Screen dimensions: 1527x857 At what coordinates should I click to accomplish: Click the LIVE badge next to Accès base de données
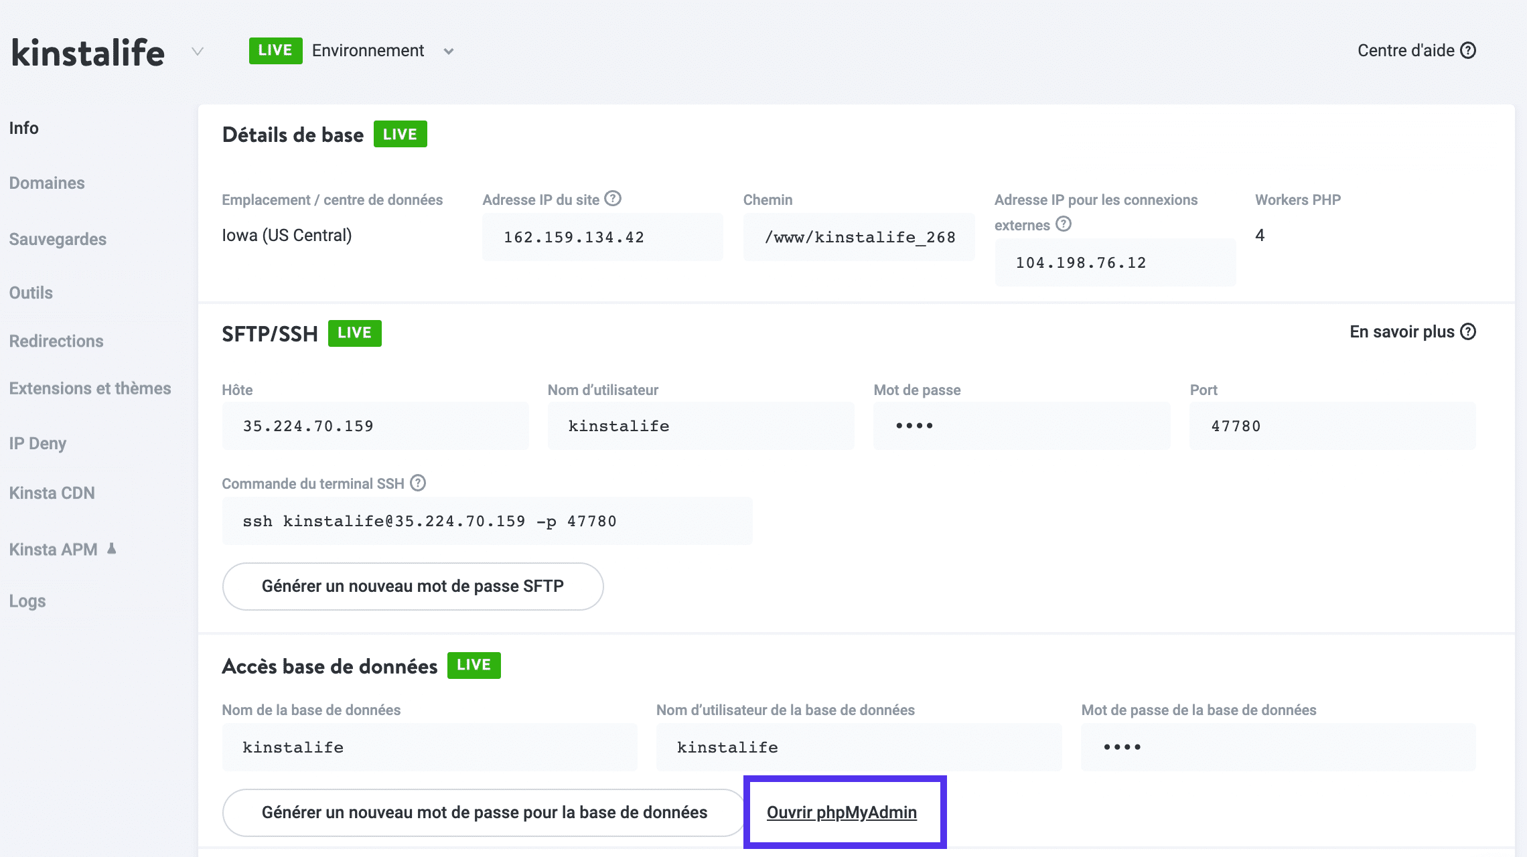click(474, 665)
